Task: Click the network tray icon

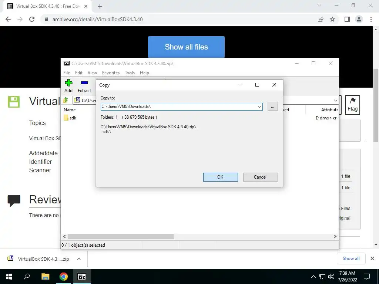Action: (x=322, y=277)
